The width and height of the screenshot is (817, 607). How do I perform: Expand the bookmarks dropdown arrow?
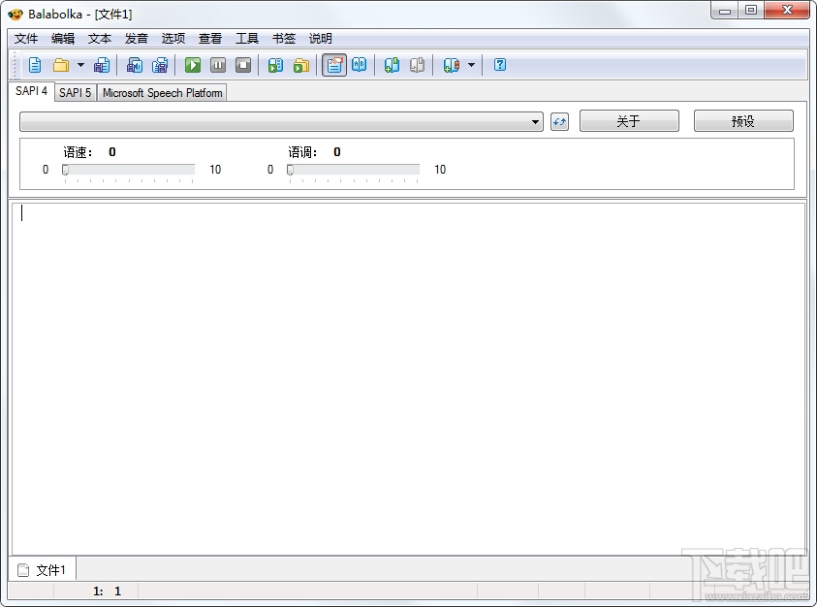pos(472,65)
